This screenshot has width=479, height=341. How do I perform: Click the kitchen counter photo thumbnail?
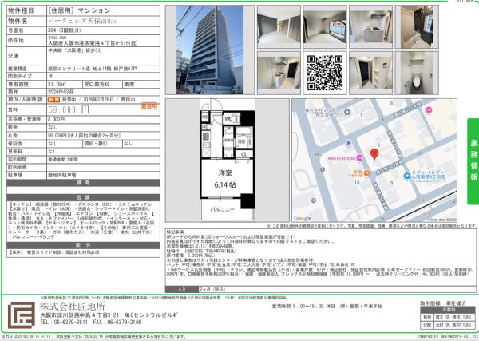tap(371, 27)
